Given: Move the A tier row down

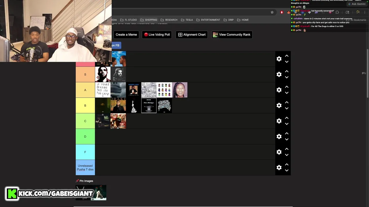Looking at the screenshot, I should pyautogui.click(x=287, y=93).
